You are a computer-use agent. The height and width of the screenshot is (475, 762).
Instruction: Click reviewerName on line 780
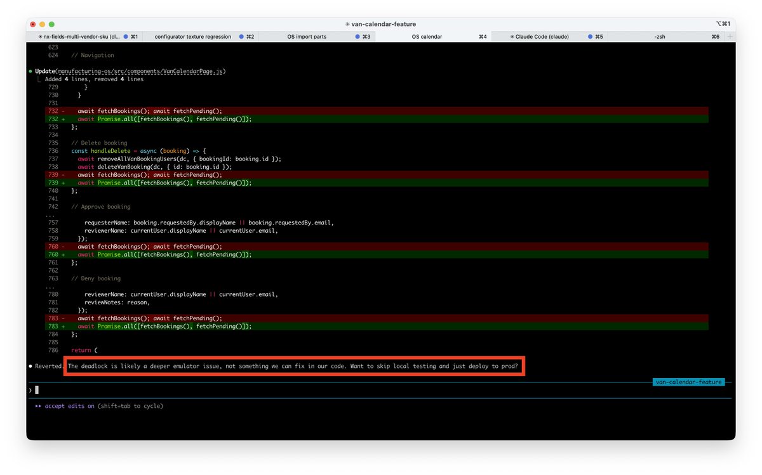coord(181,294)
